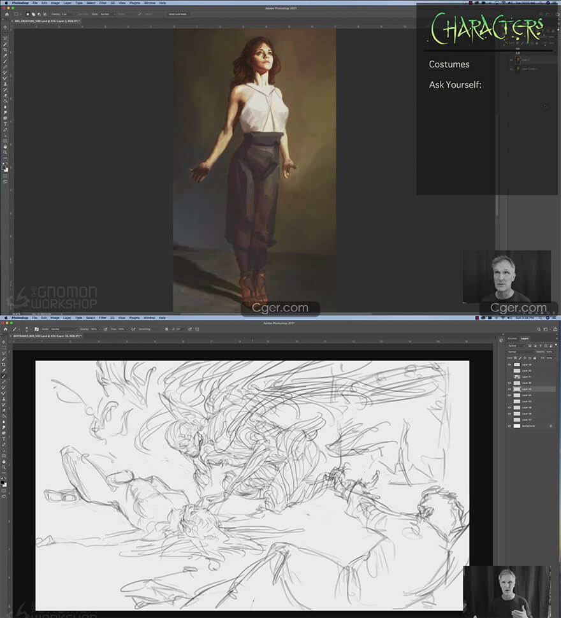Toggle visibility of the highlighted layer
Screen dimensions: 561x618
tap(509, 389)
